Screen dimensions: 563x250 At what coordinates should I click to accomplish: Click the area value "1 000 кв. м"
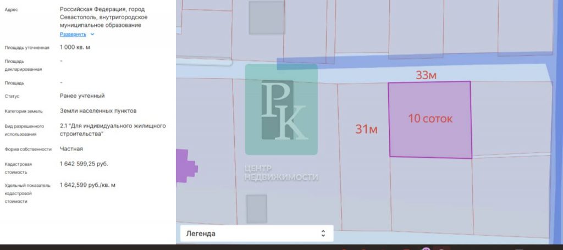pos(75,47)
